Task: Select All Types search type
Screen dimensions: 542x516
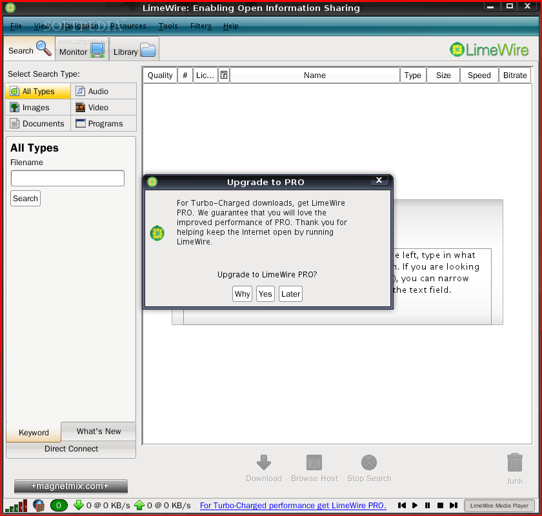Action: [x=37, y=91]
